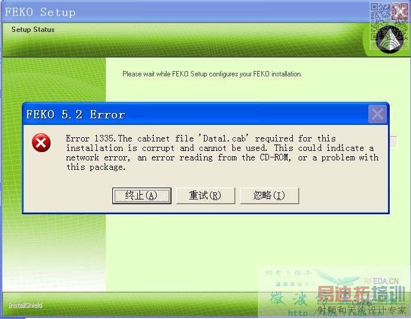Click the Cancel button at bottom right
Screen dimensions: 411x319
click(362, 303)
